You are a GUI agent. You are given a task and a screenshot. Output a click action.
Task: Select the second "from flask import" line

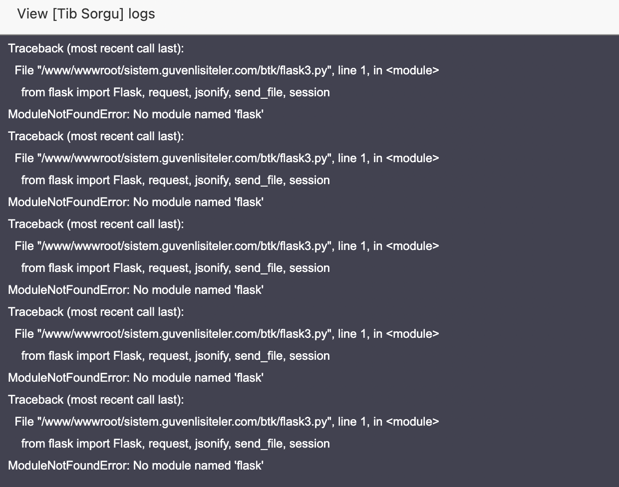tap(175, 180)
